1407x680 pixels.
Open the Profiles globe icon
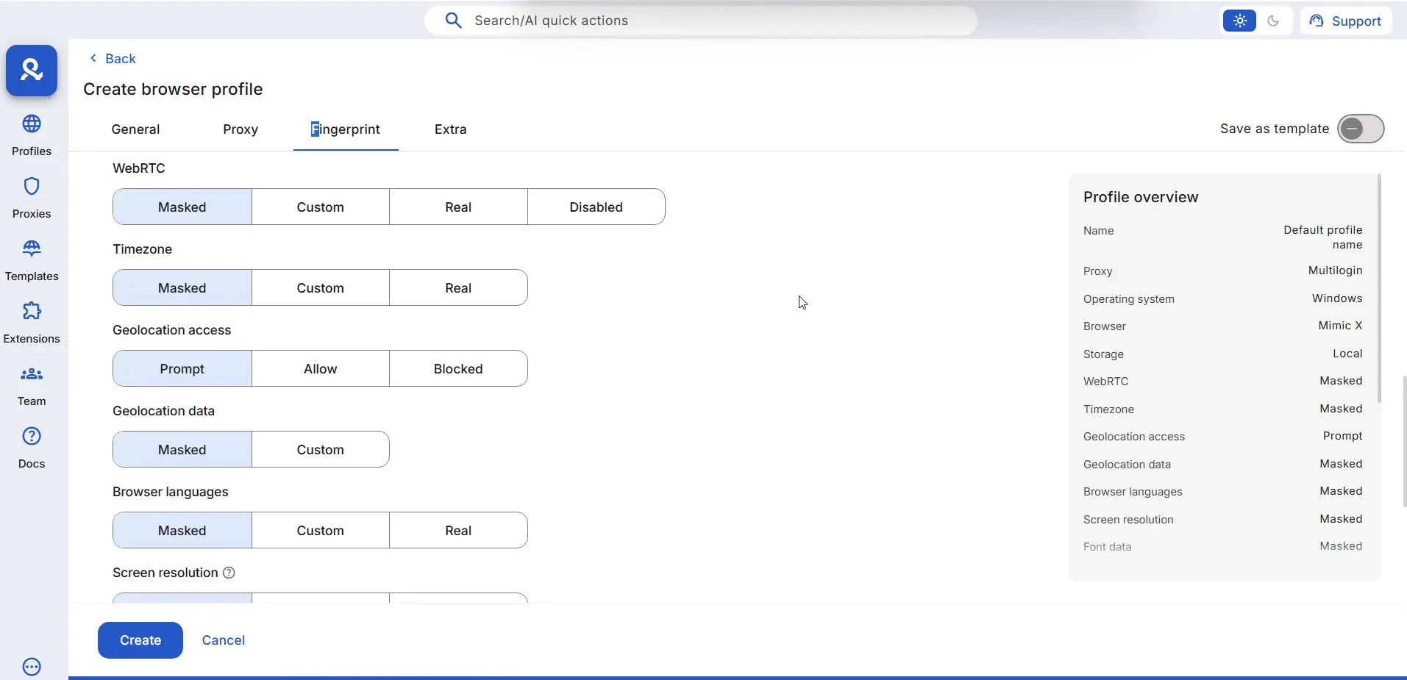pyautogui.click(x=32, y=124)
